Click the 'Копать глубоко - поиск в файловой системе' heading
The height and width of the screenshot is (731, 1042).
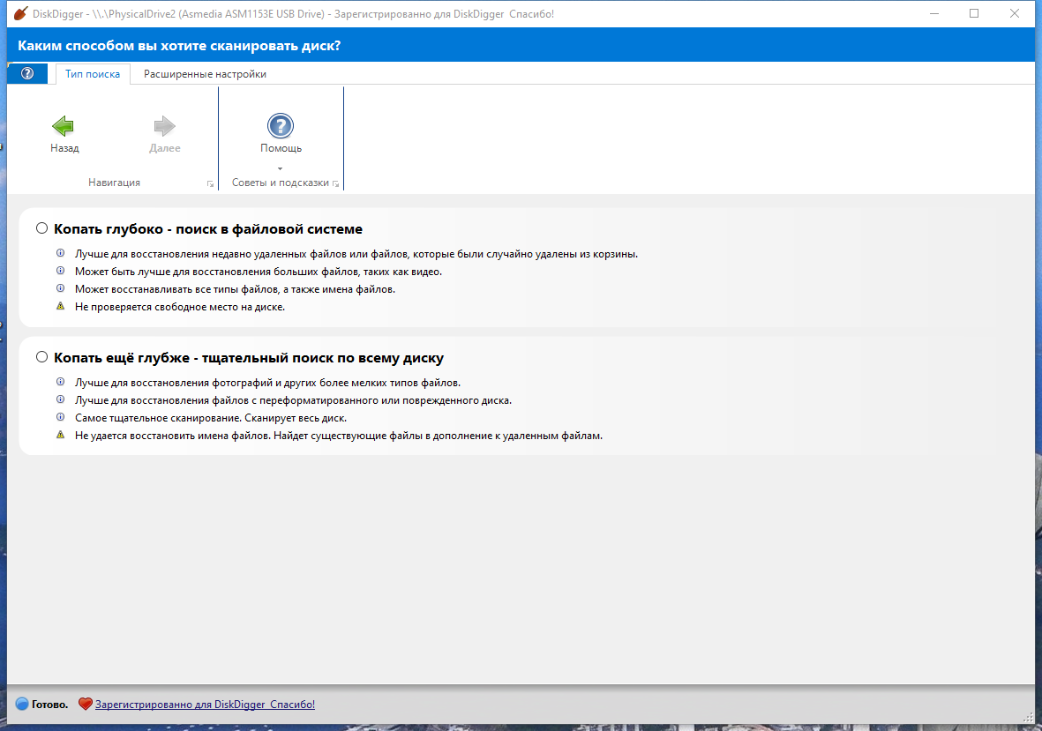(x=208, y=229)
